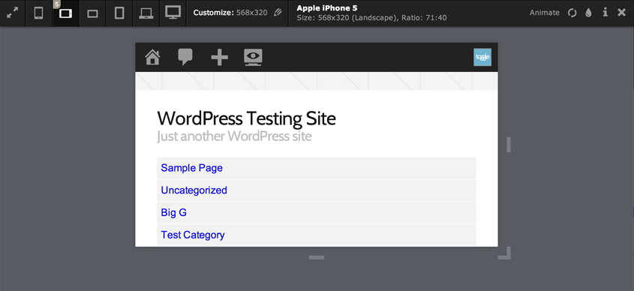Click the Customize 568x320 size field
Image resolution: width=634 pixels, height=291 pixels.
pos(230,13)
